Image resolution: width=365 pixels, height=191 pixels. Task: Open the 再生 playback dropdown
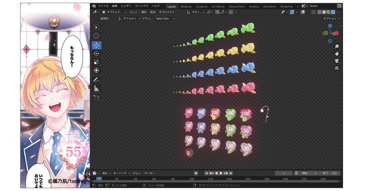(x=106, y=173)
